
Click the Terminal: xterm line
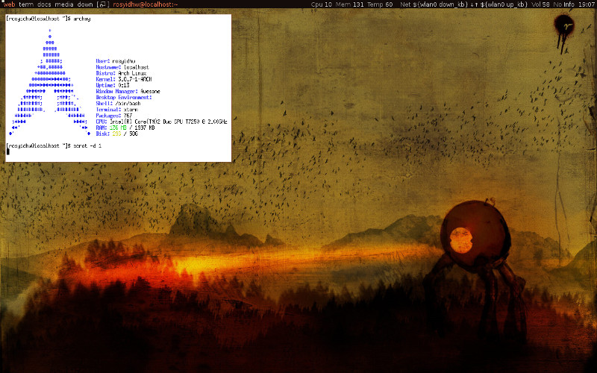pos(117,110)
